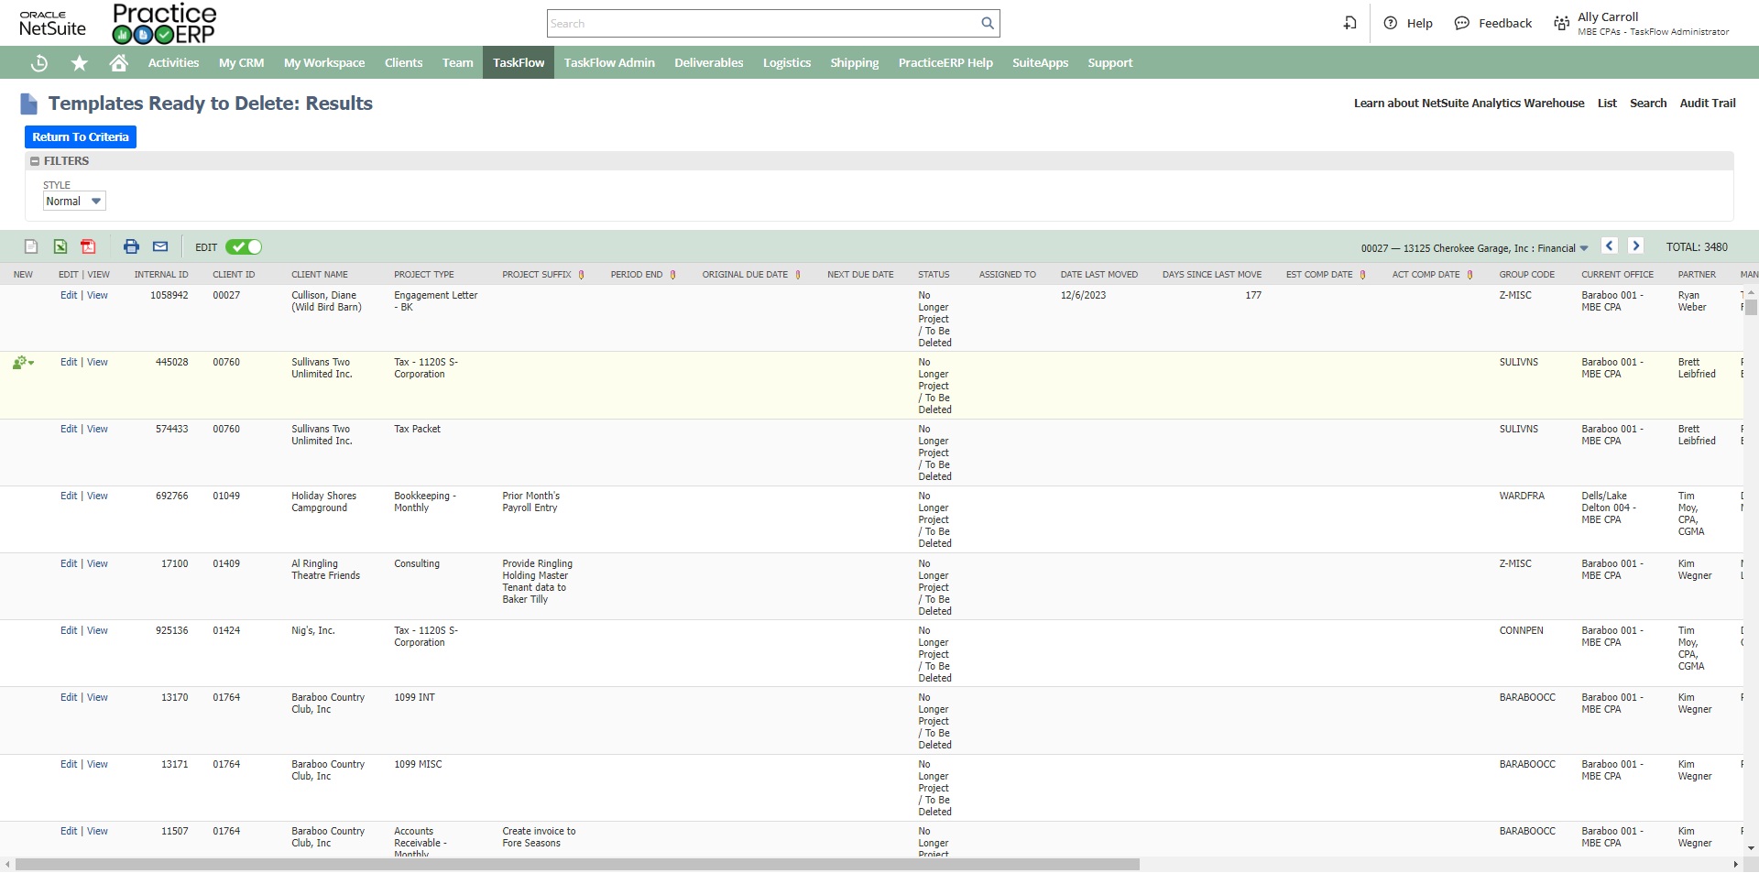The height and width of the screenshot is (873, 1759).
Task: Click Return To Criteria button
Action: click(x=81, y=136)
